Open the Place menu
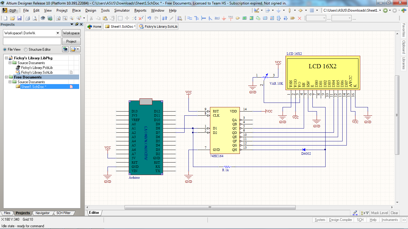 tap(76, 10)
